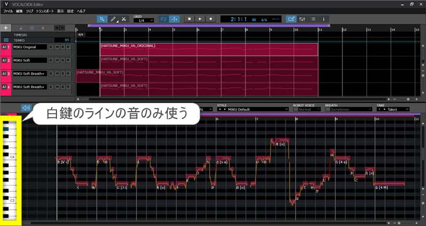
Task: Toggle the loop playback button
Action: (163, 19)
